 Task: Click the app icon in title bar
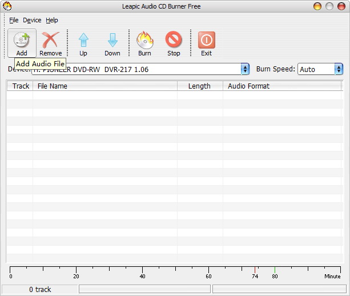click(x=7, y=6)
